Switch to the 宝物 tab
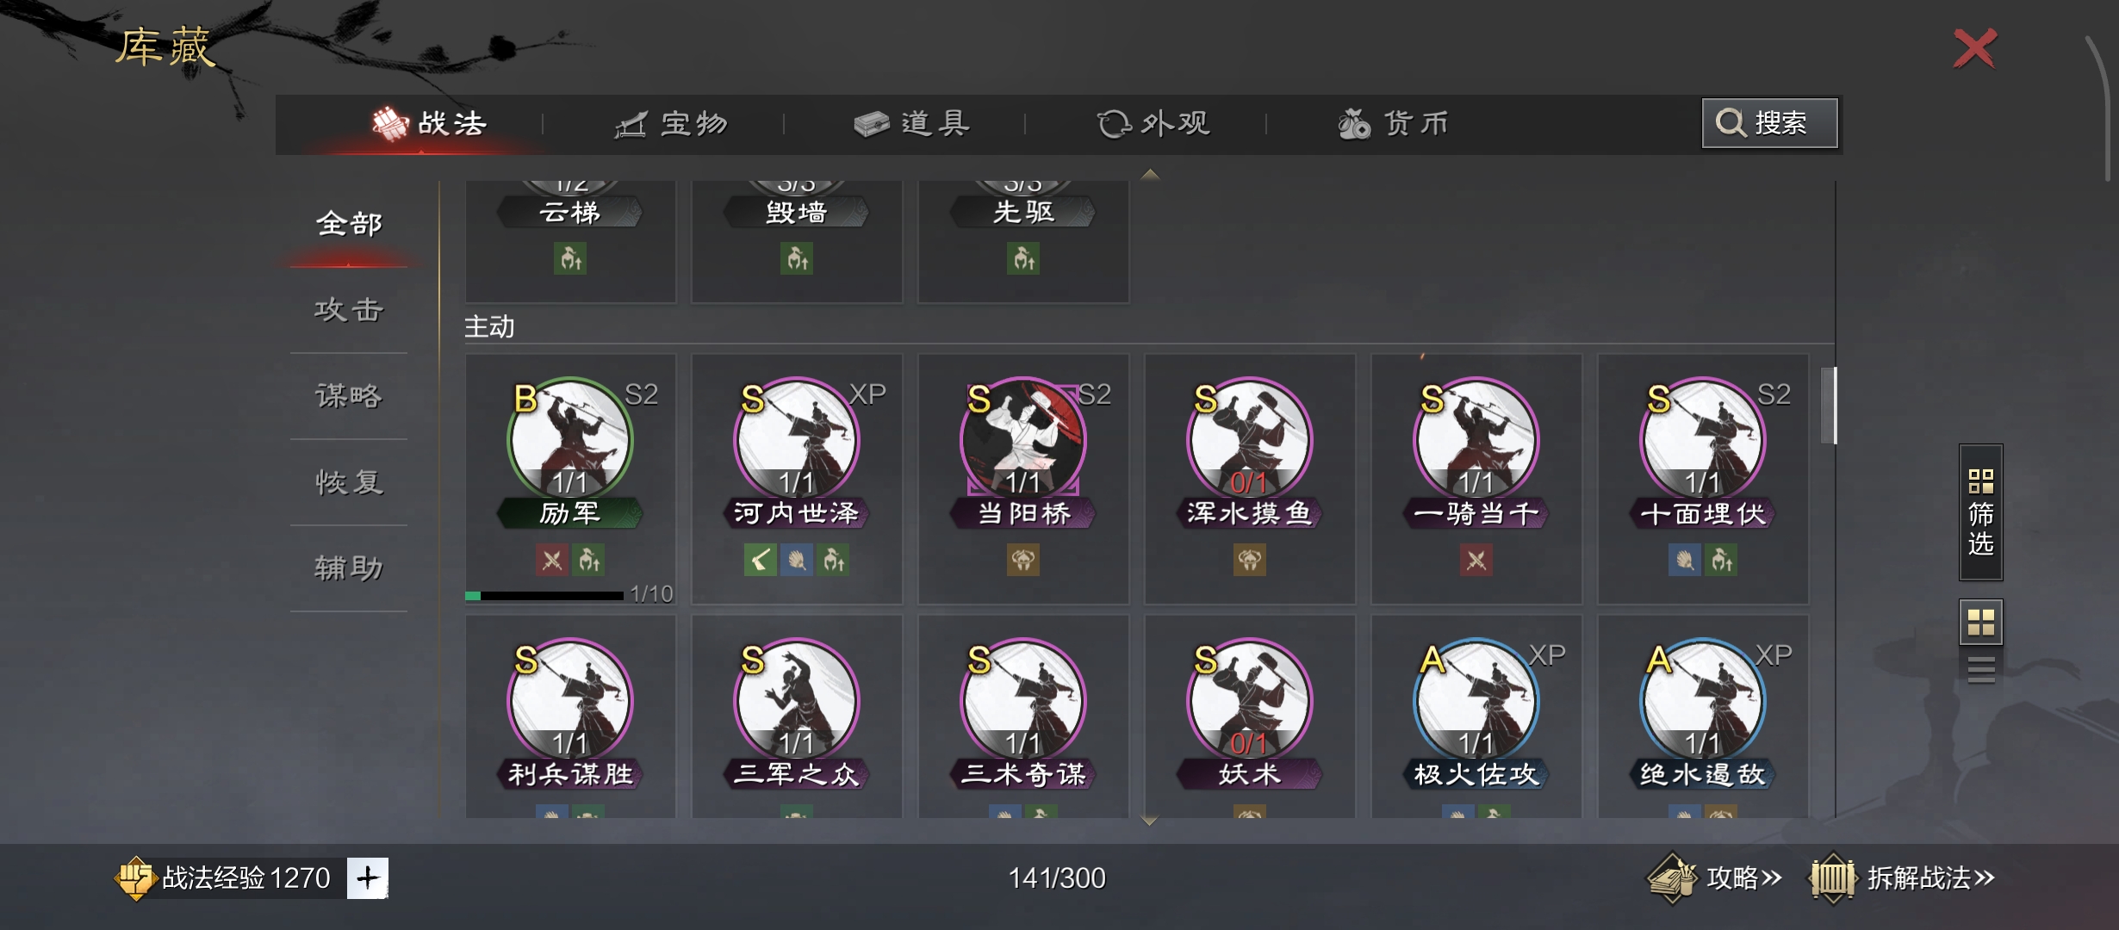Image resolution: width=2119 pixels, height=930 pixels. click(672, 124)
